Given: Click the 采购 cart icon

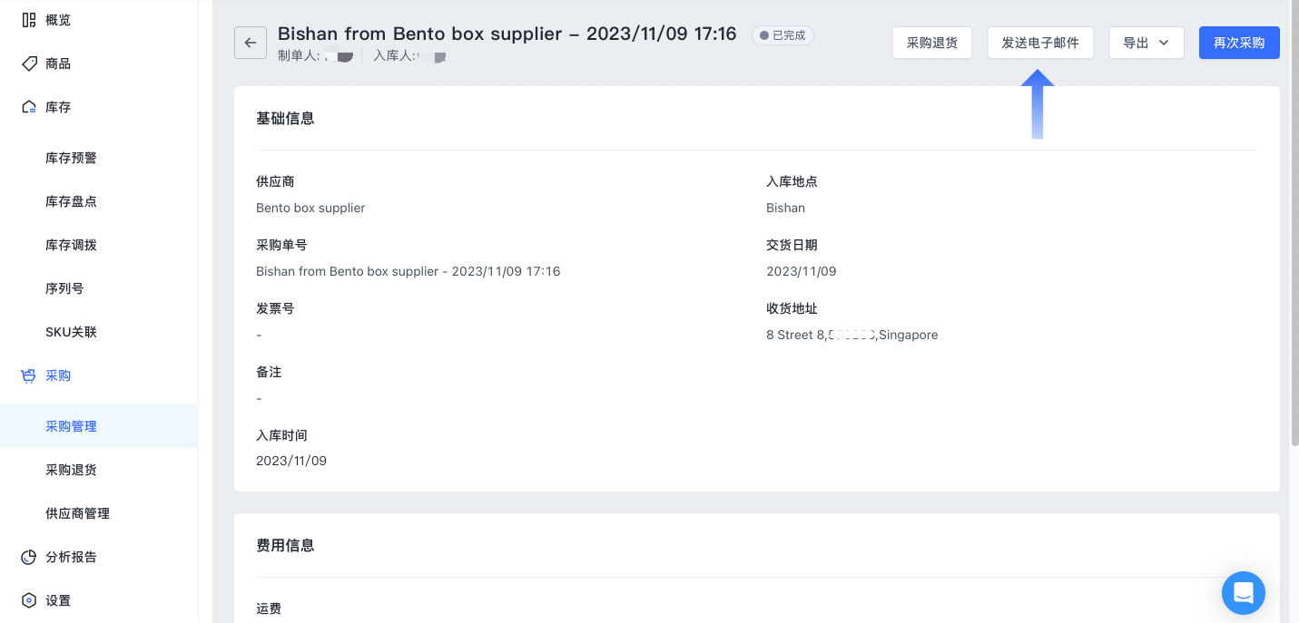Looking at the screenshot, I should [29, 375].
